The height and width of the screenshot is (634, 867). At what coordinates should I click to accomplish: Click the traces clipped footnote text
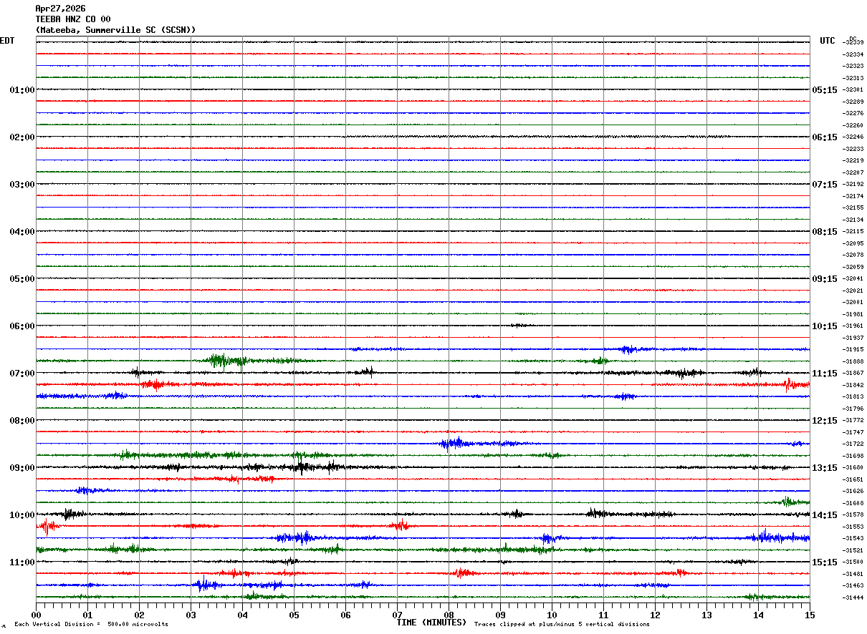[x=562, y=625]
